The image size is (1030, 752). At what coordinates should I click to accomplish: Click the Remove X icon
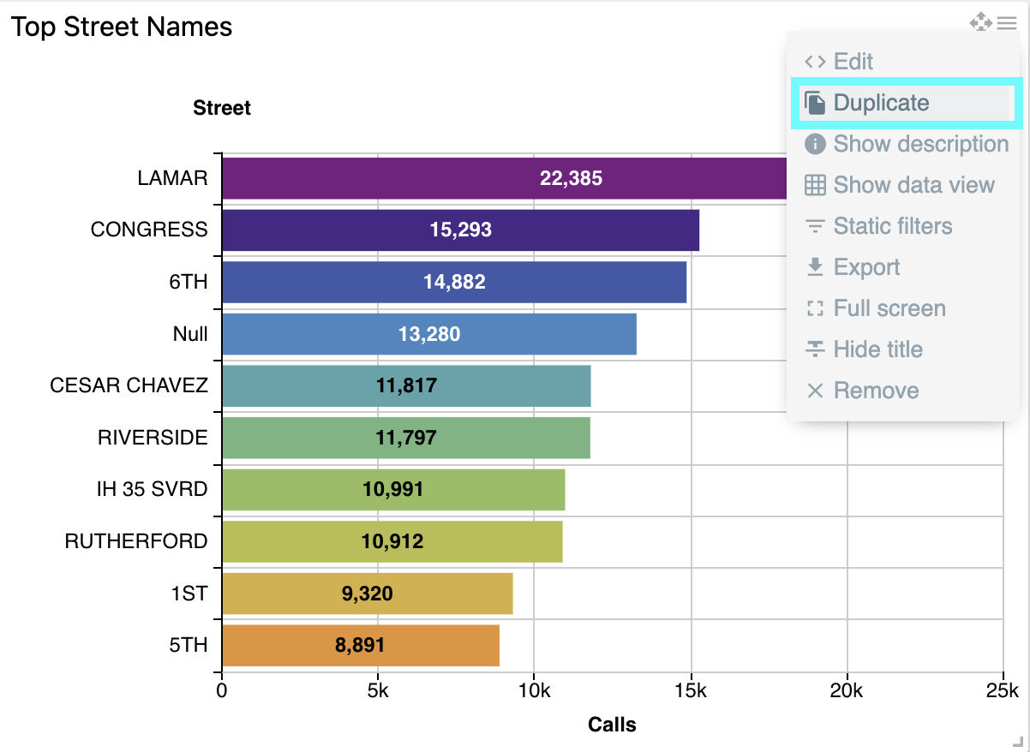click(x=815, y=391)
